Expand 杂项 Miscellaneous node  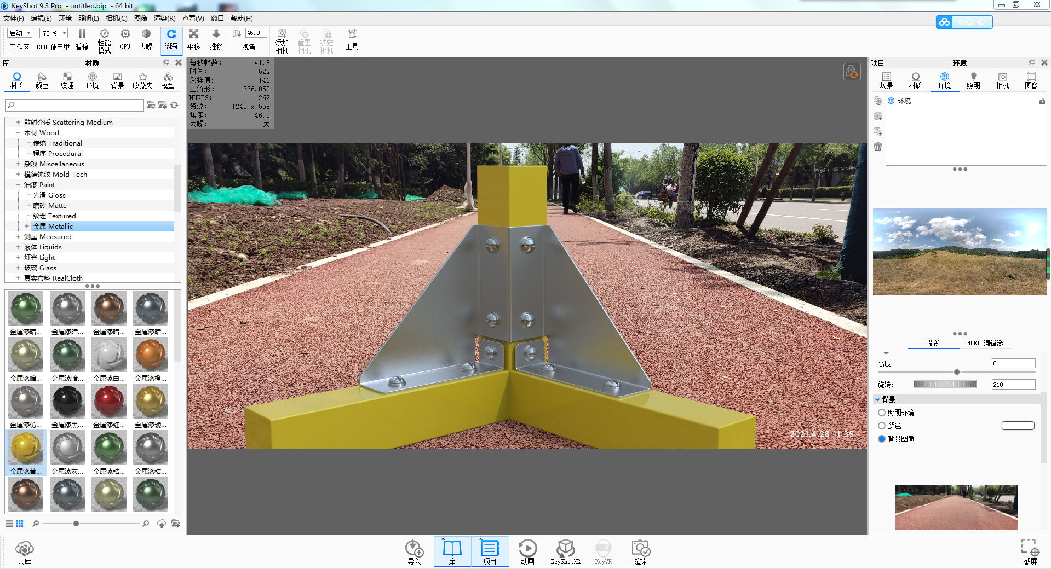[x=18, y=164]
